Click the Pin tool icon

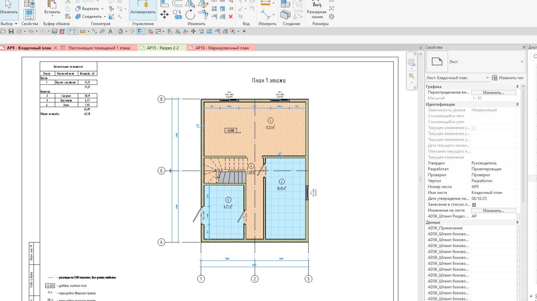(x=231, y=9)
